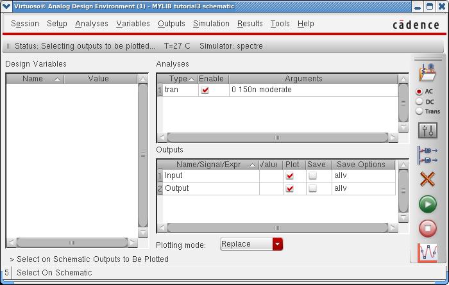
Task: Open the Outputs menu
Action: 171,24
